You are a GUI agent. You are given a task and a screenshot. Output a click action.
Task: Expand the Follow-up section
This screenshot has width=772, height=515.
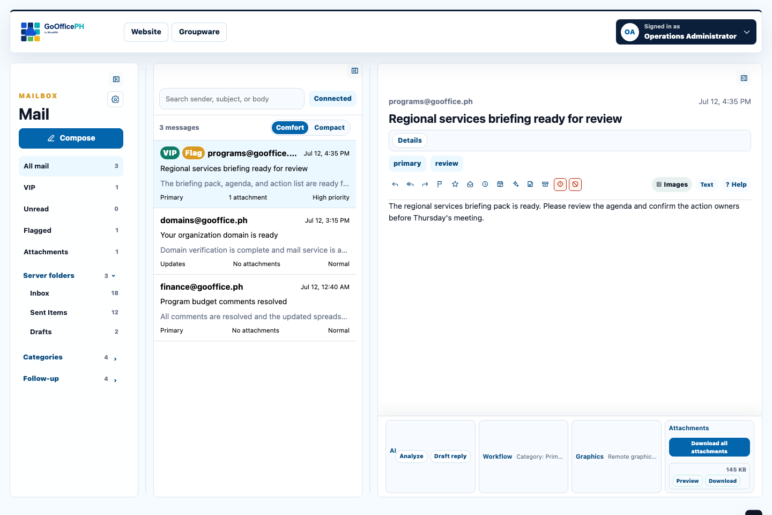(x=70, y=379)
